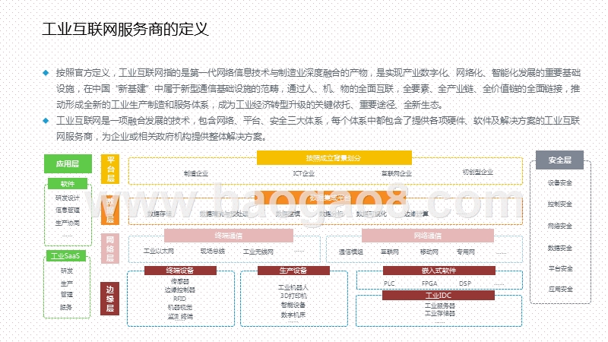The width and height of the screenshot is (608, 342).
Task: Select the 工业服务器 text
Action: [x=440, y=306]
